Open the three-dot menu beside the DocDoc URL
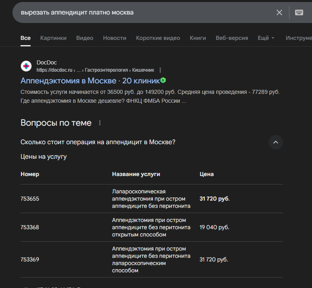 (x=160, y=70)
